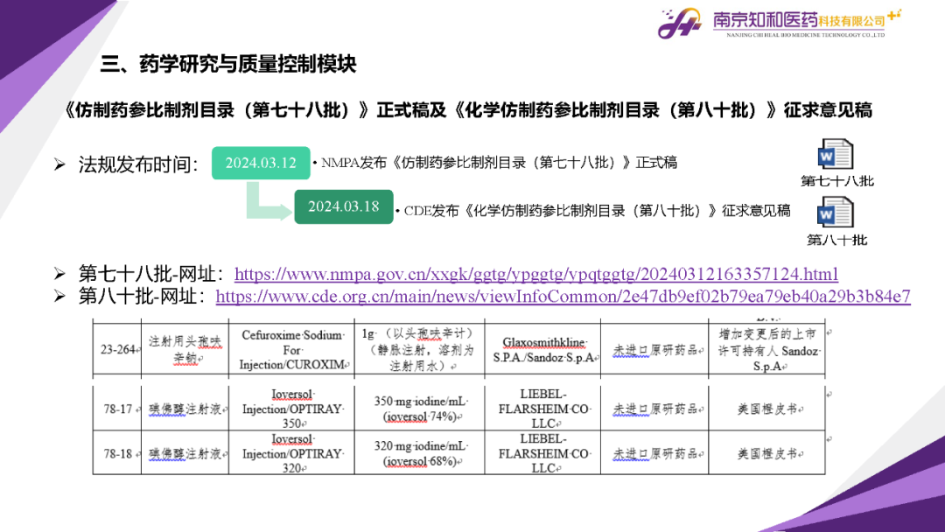Screen dimensions: 945x532
Task: Click the 2024.03.12 date box
Action: tap(261, 163)
